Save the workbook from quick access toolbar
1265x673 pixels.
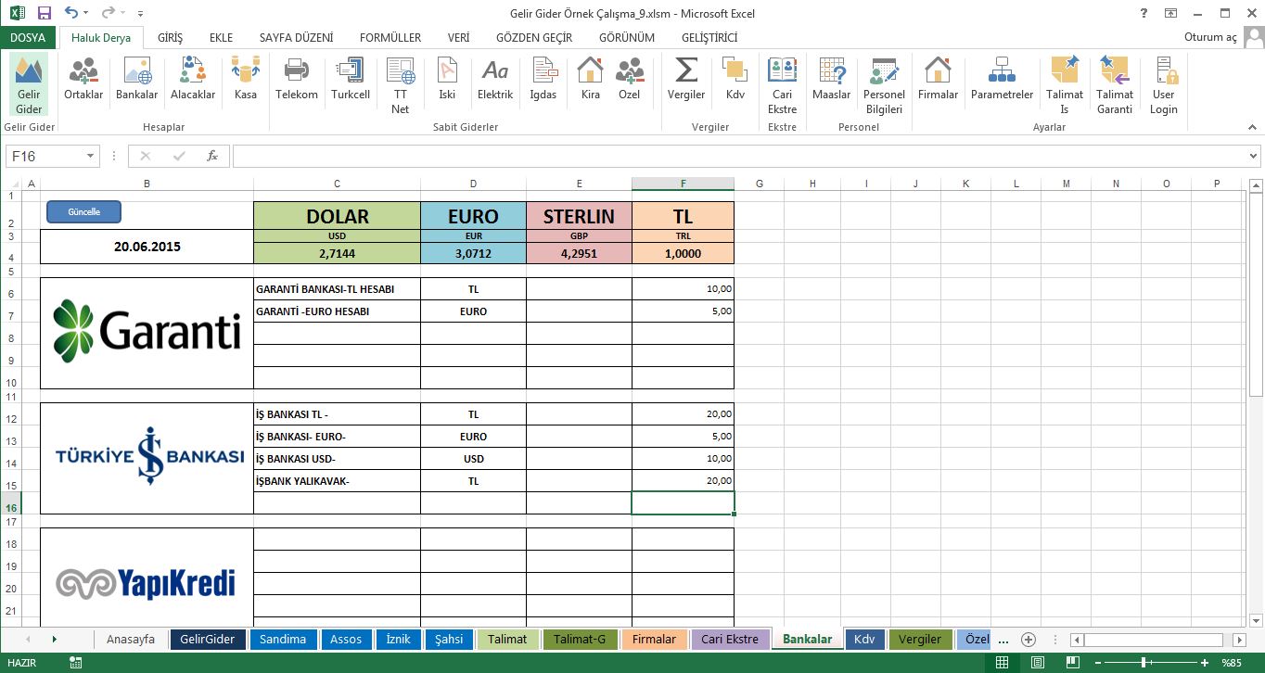[x=45, y=14]
